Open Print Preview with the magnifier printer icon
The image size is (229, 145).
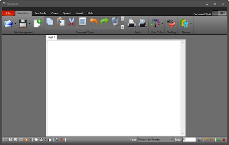tap(142, 23)
